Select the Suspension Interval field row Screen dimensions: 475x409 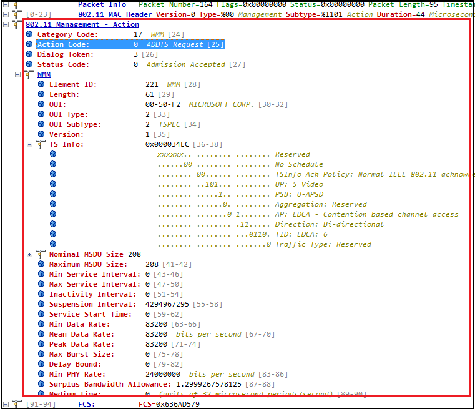click(x=92, y=304)
